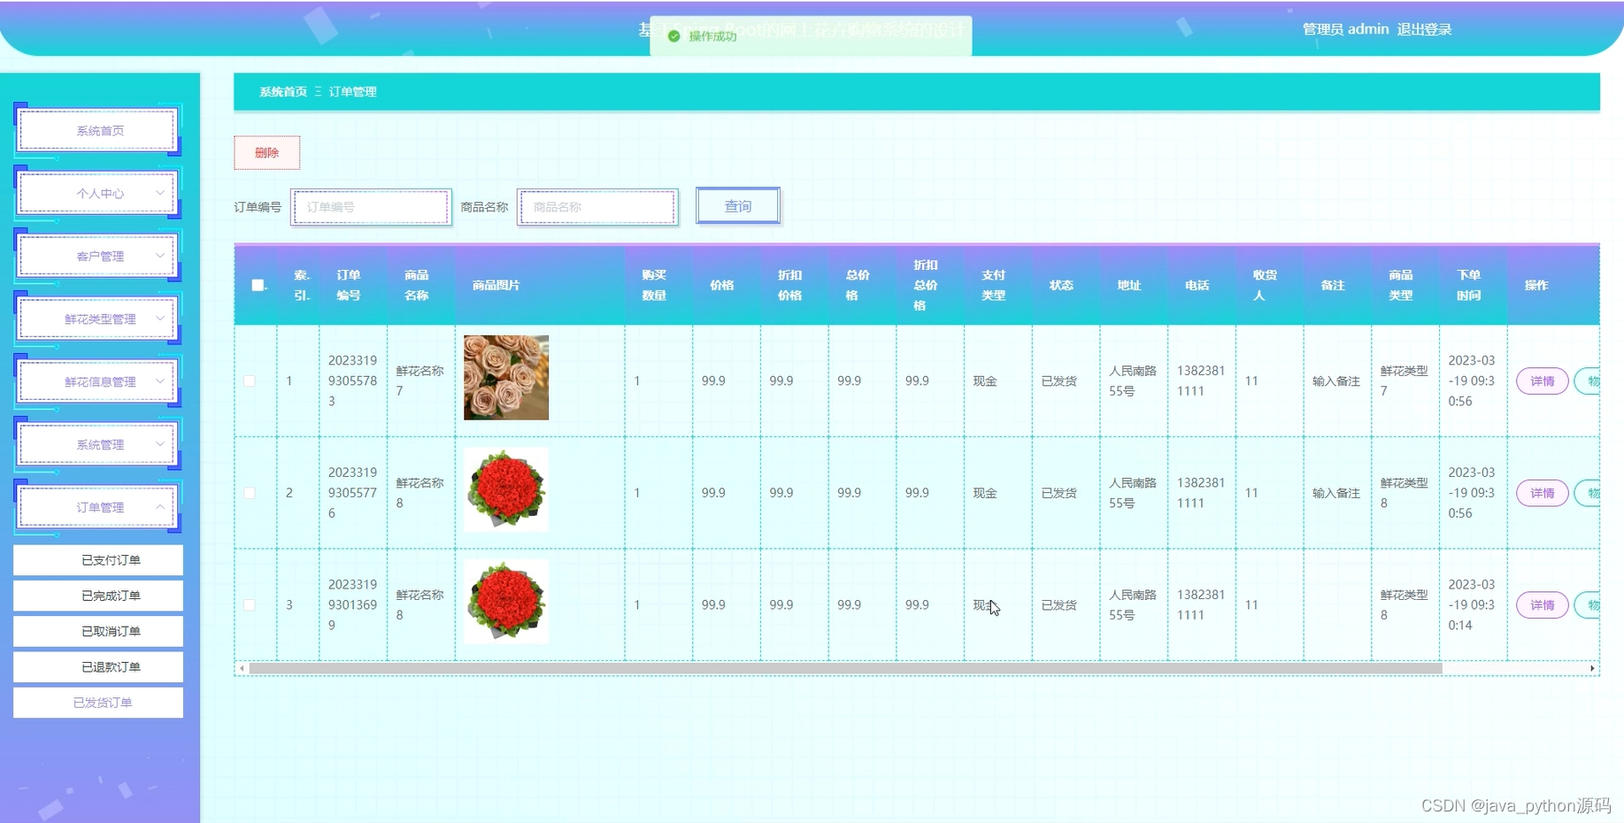The width and height of the screenshot is (1624, 823).
Task: Click the scrollbar right arrow
Action: pyautogui.click(x=1592, y=669)
